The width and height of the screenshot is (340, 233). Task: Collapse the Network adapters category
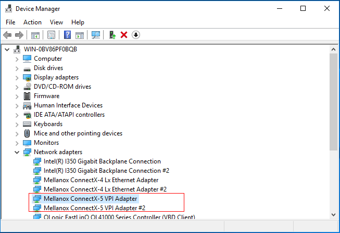click(x=17, y=153)
